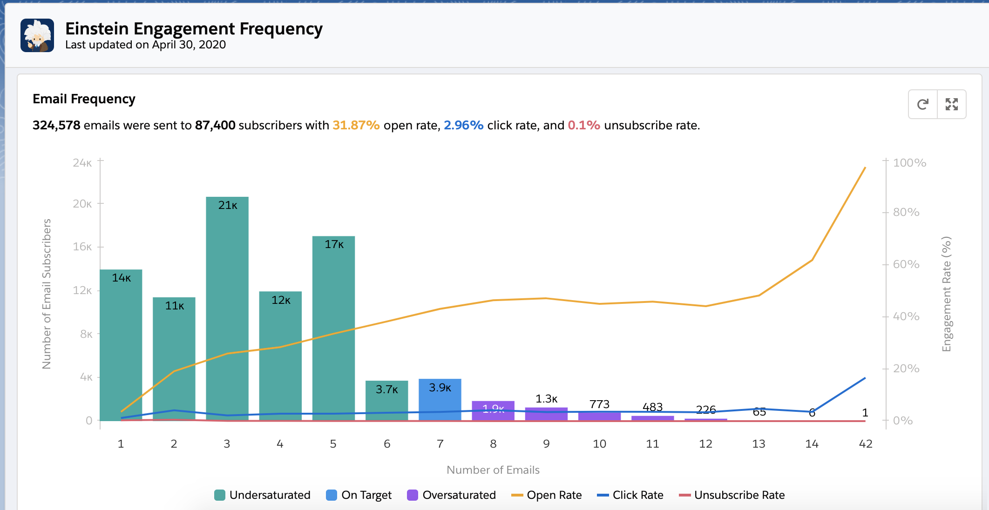Toggle Unsubscribe Rate legend entry
The height and width of the screenshot is (510, 989).
739,495
